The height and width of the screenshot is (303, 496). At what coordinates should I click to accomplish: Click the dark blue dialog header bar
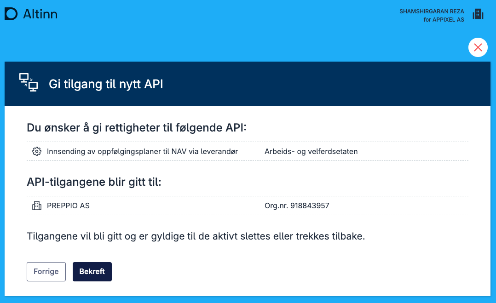pos(322,84)
